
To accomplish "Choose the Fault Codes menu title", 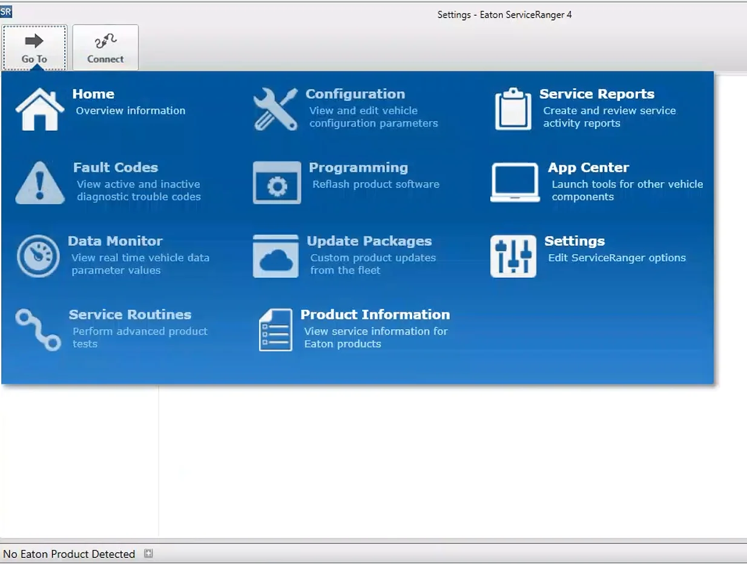I will tap(116, 168).
